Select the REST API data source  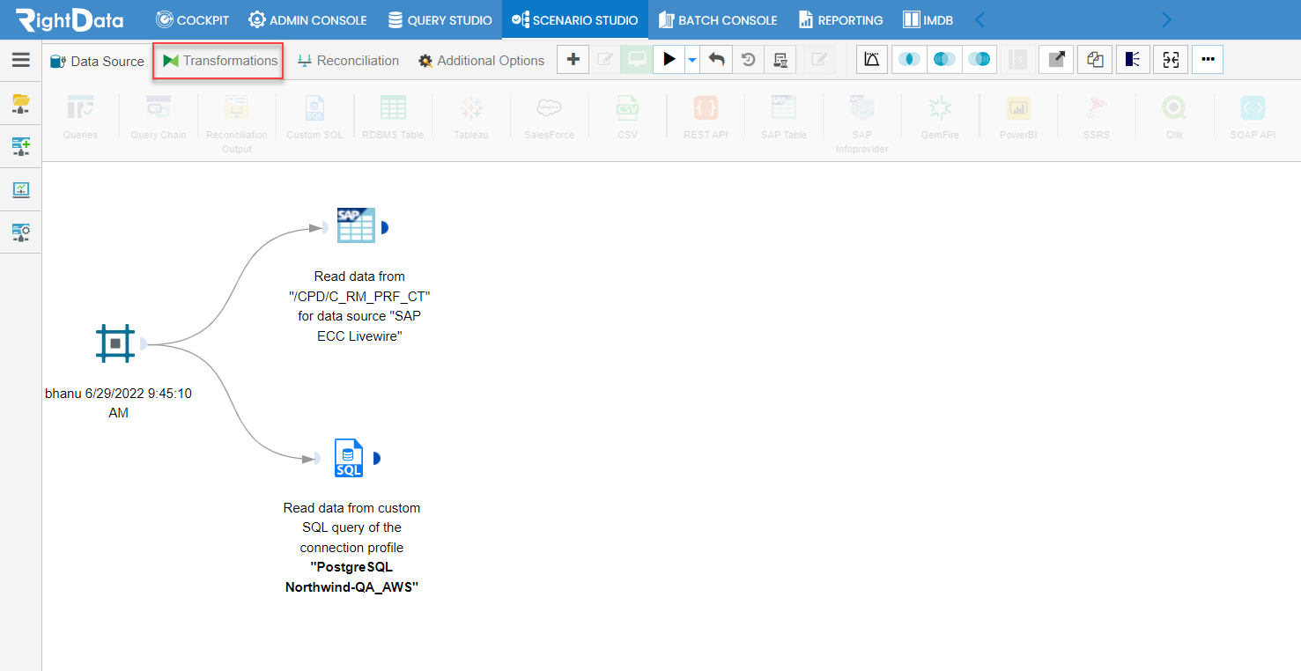[x=706, y=117]
